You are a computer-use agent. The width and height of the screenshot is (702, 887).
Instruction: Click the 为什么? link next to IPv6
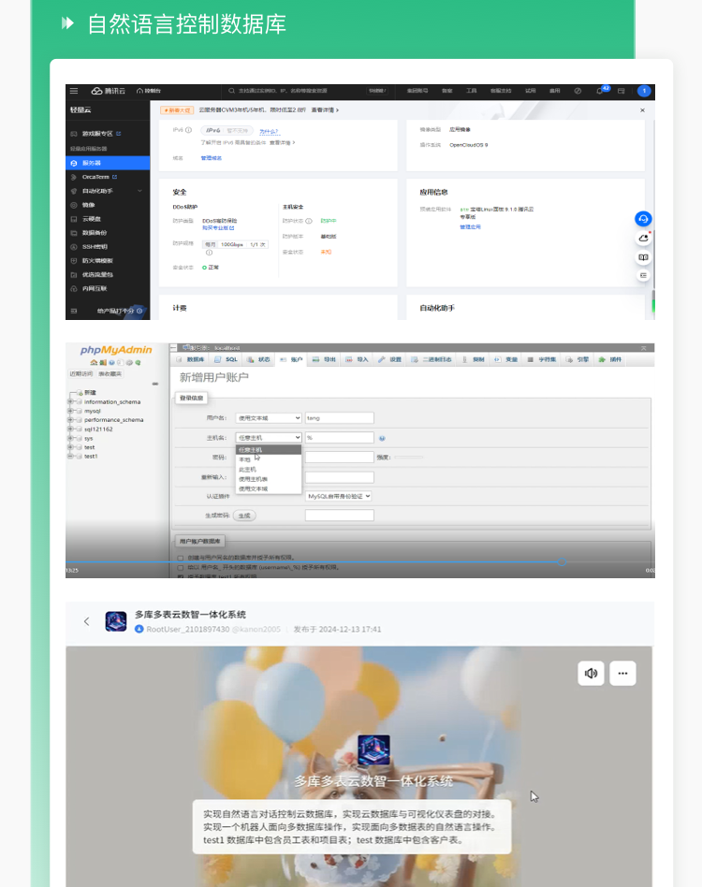[269, 131]
